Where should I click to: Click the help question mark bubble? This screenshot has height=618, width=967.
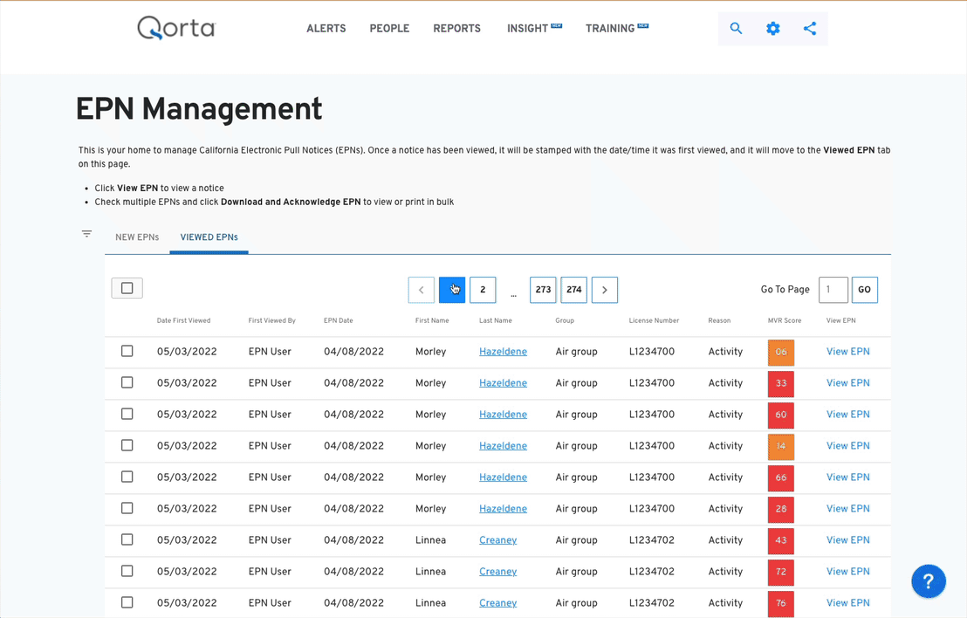928,580
